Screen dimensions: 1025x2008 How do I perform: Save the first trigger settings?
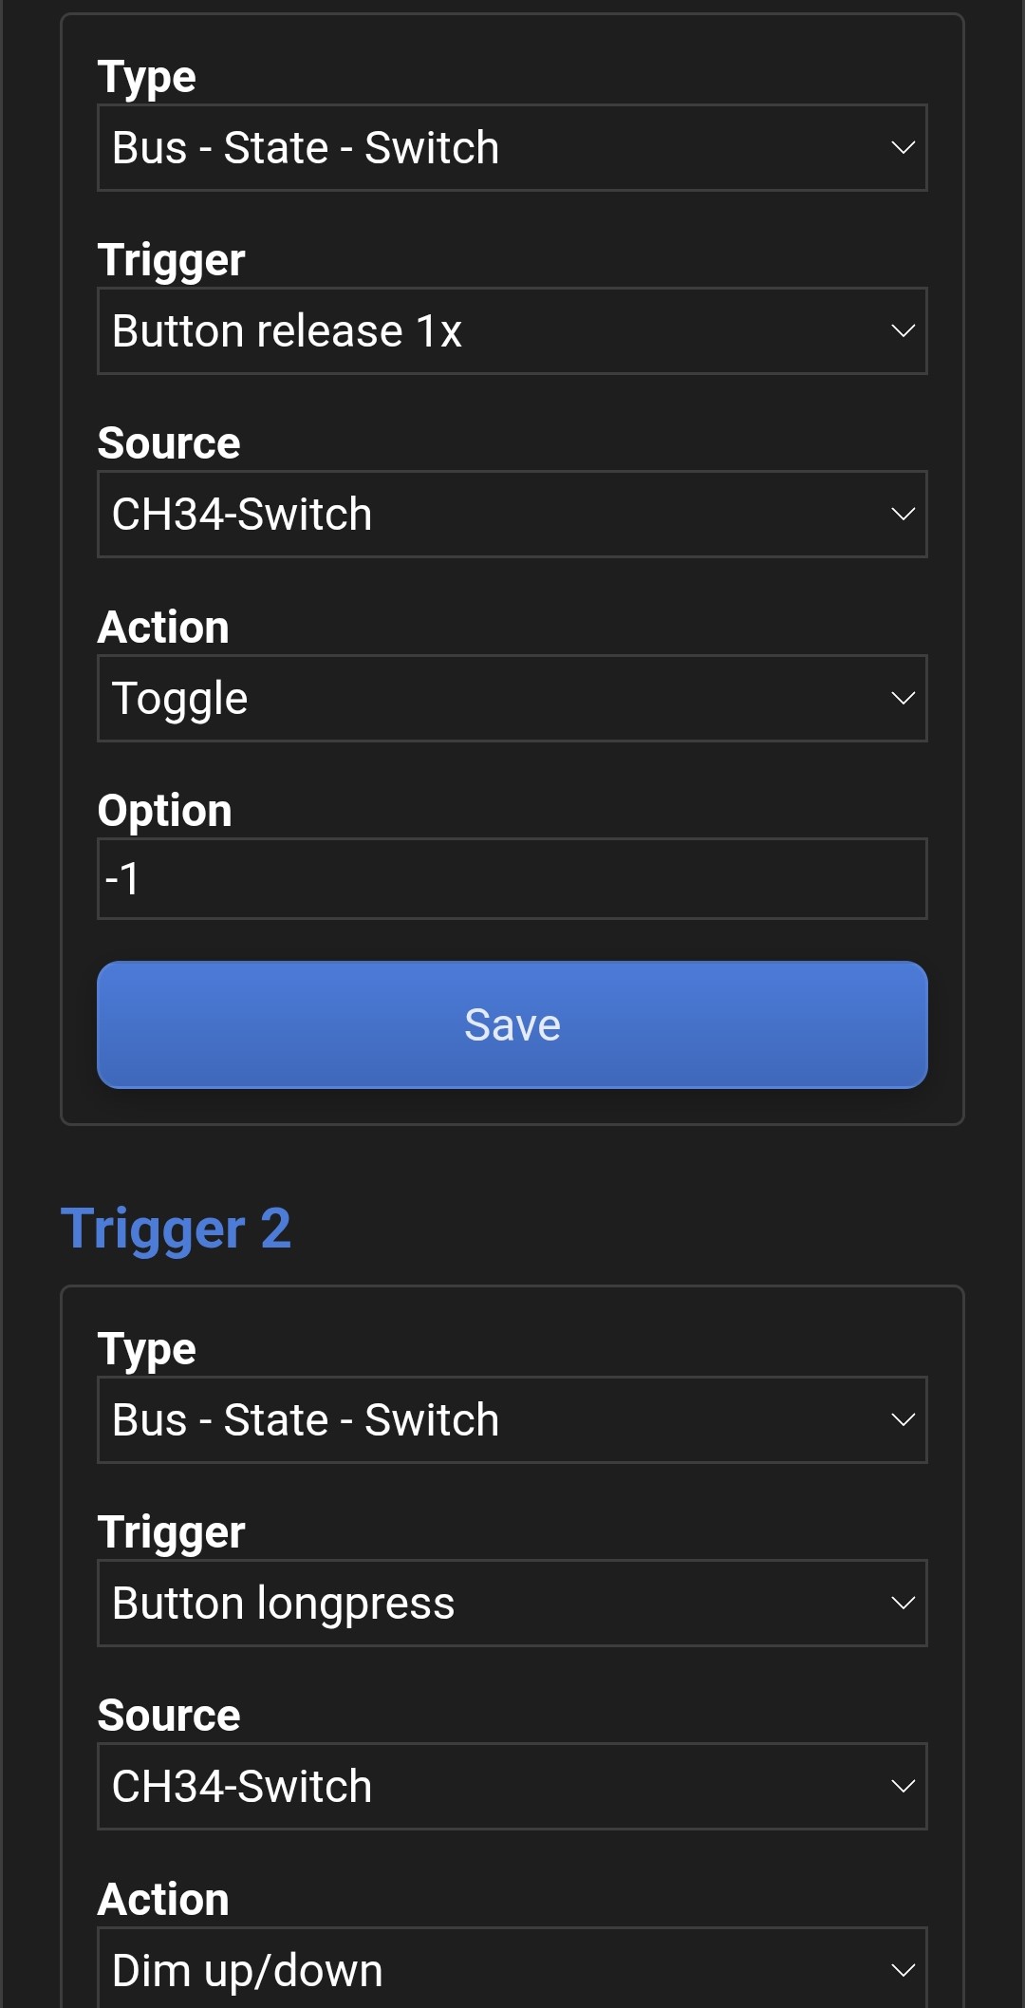tap(512, 1024)
